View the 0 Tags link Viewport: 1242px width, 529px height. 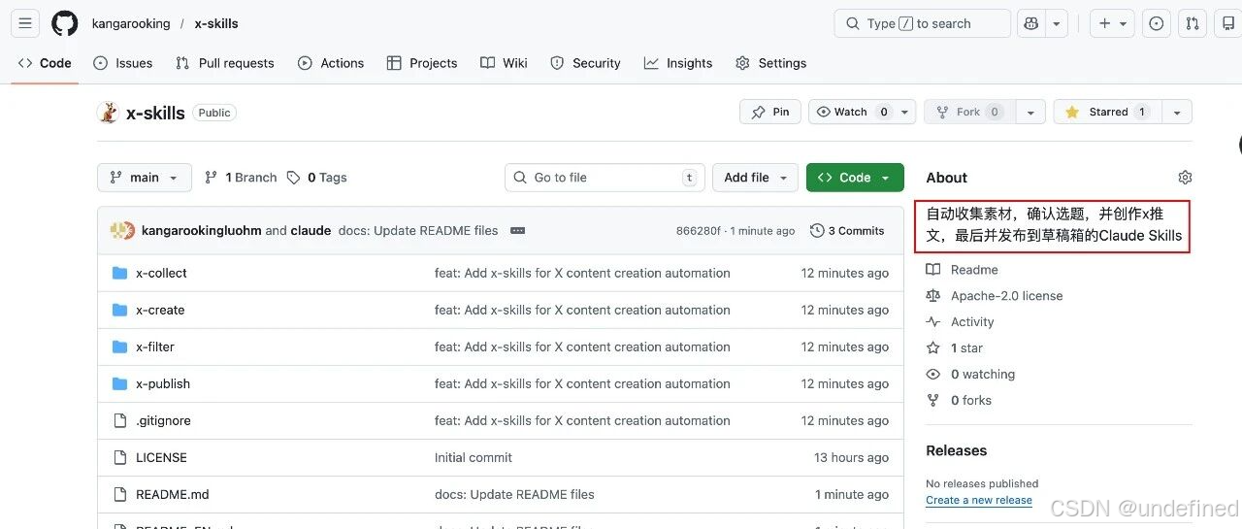click(316, 178)
